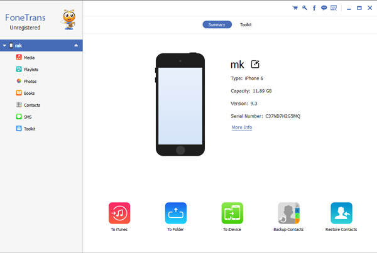The image size is (377, 253).
Task: Collapse the mk device tree arrow
Action: pyautogui.click(x=4, y=45)
